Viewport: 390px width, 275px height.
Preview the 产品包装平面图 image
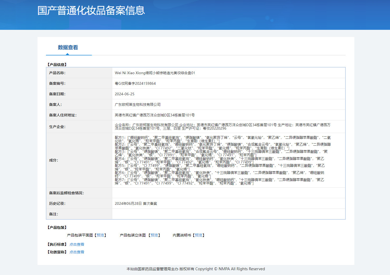click(x=100, y=235)
